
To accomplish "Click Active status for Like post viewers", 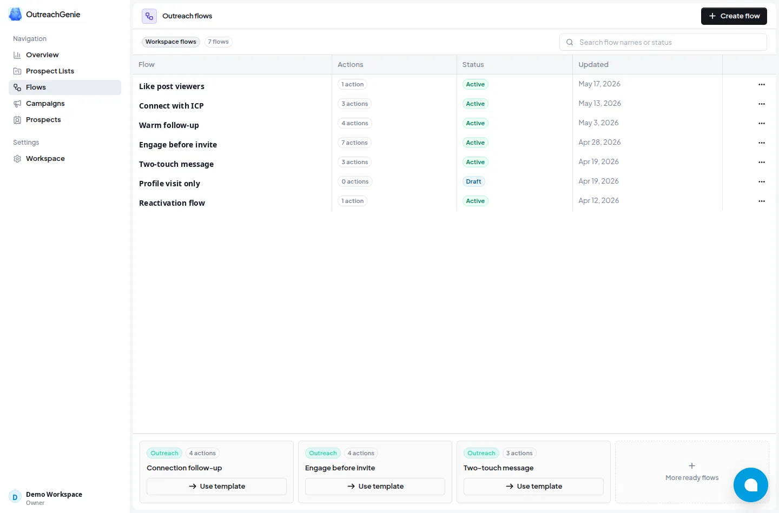I will click(476, 84).
